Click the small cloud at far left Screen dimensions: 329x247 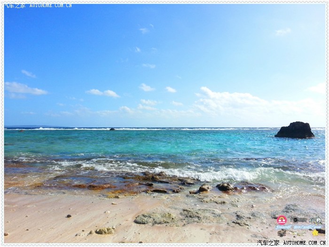pyautogui.click(x=26, y=88)
